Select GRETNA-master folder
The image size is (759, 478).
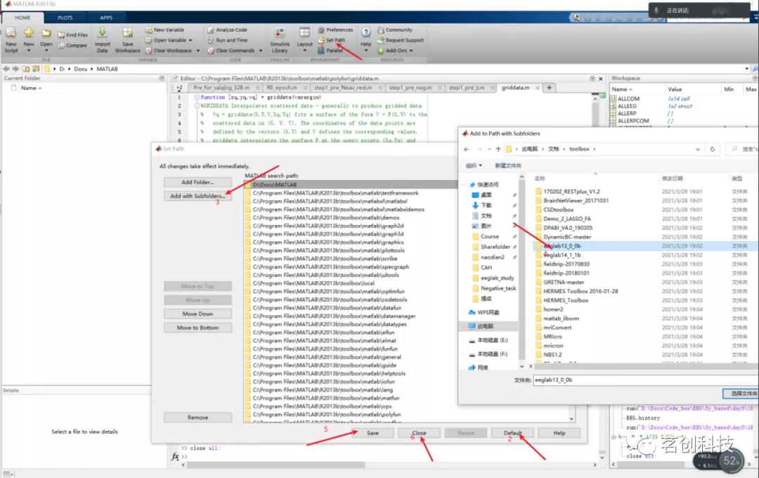[x=564, y=282]
